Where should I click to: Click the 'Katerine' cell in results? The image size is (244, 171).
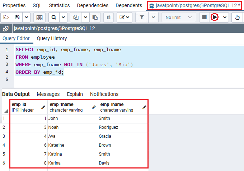(73, 145)
